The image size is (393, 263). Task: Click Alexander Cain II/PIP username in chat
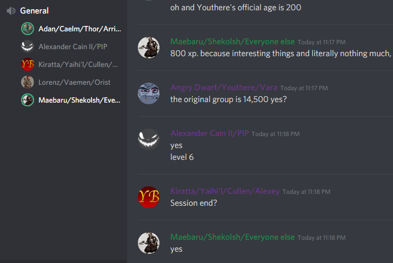point(210,133)
